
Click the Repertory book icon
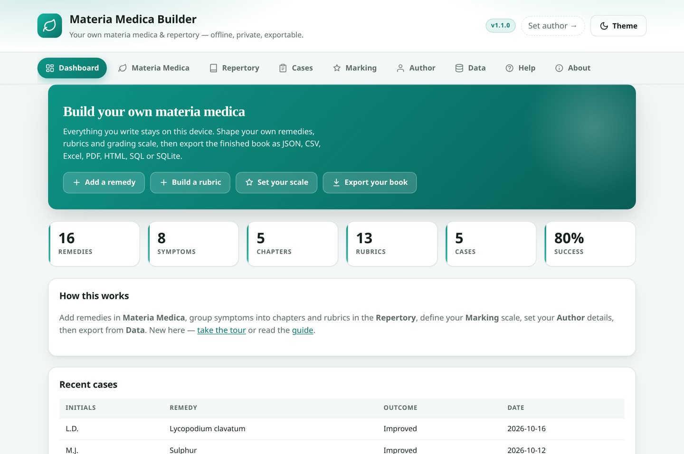[213, 68]
